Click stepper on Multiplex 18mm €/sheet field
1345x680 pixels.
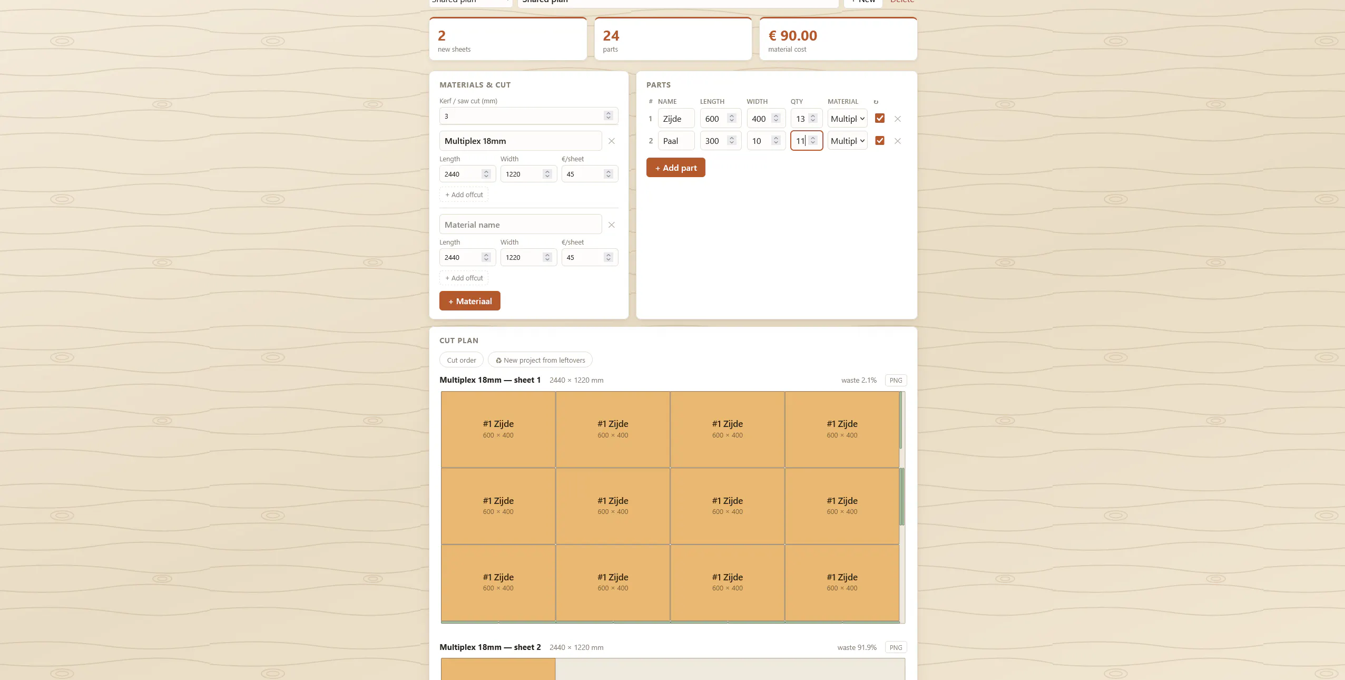point(608,174)
